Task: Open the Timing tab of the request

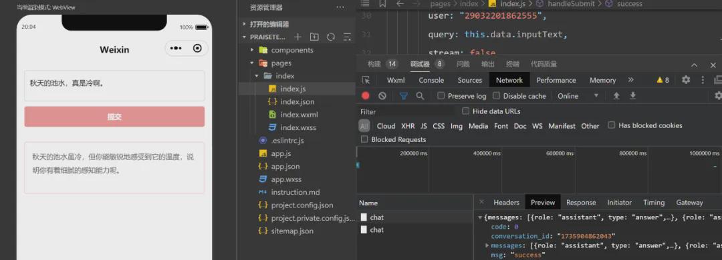Action: 654,202
